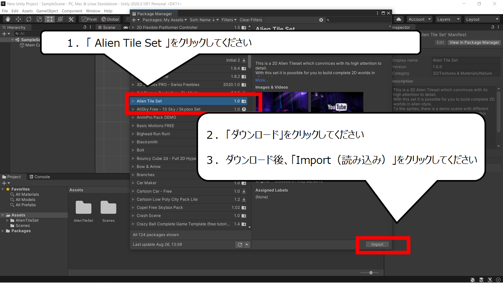503x283 pixels.
Task: Open the Assets menu
Action: tap(28, 11)
